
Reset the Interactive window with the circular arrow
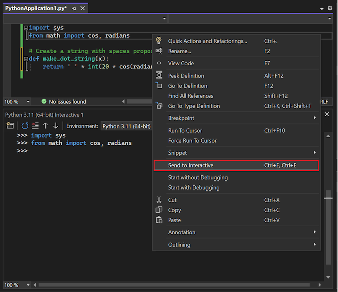[25, 126]
